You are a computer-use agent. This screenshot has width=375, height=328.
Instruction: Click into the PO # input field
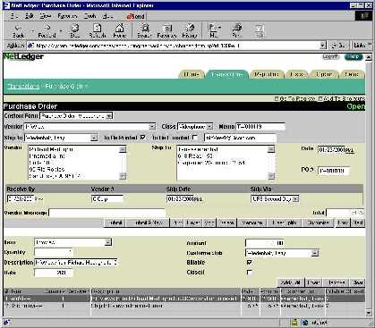tap(334, 171)
